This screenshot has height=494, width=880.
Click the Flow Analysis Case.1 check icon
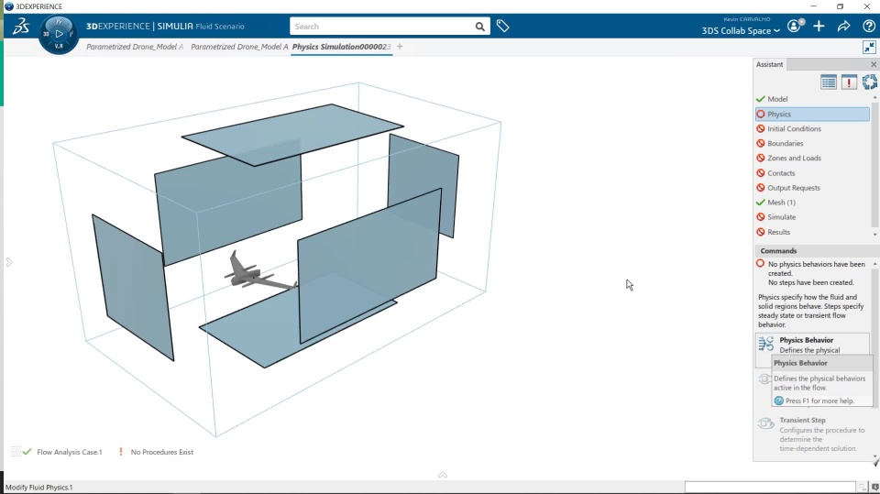27,452
